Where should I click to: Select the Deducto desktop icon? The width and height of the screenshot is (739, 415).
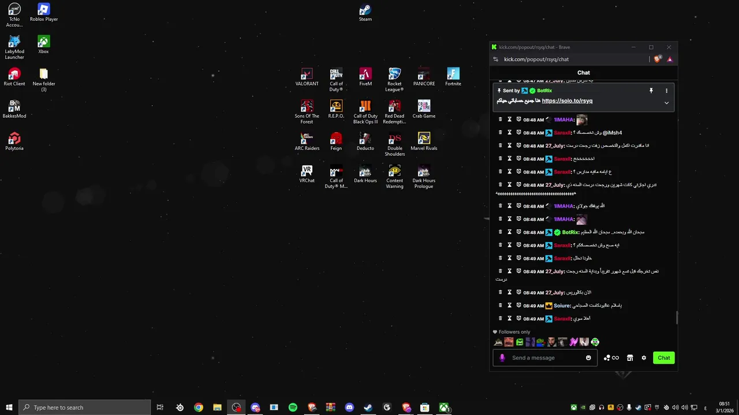tap(365, 142)
